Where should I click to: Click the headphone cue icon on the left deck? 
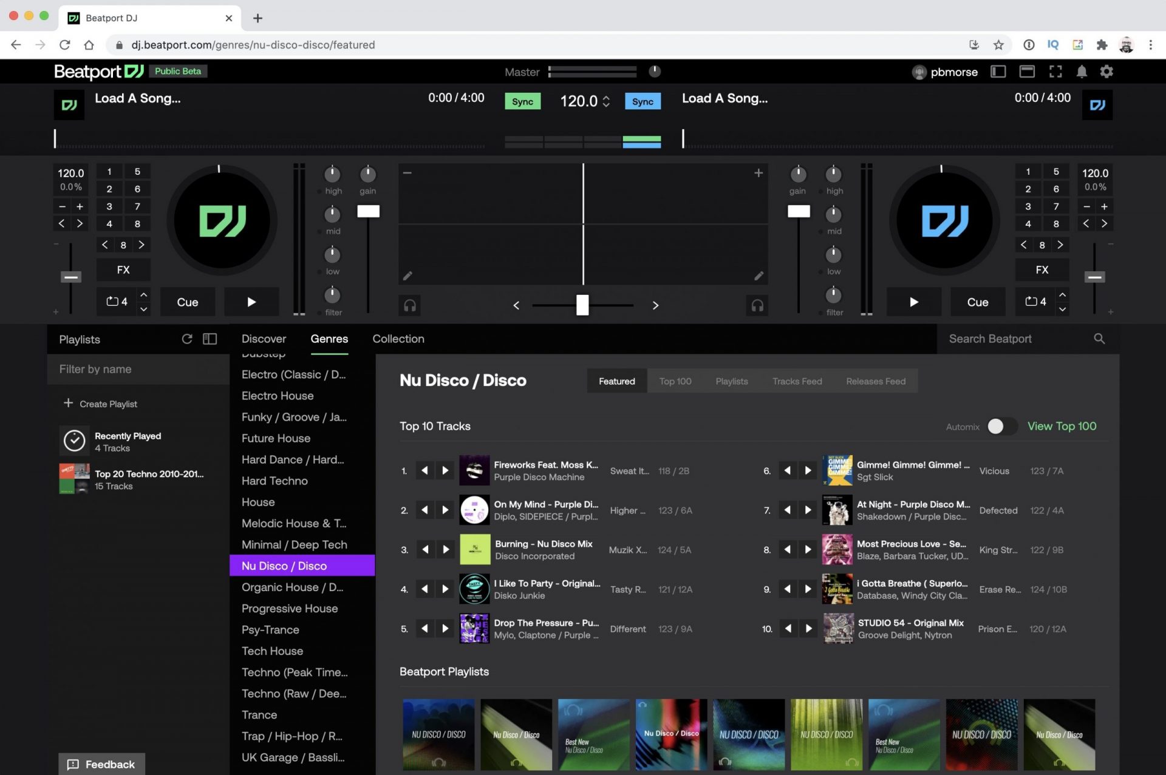pos(409,305)
